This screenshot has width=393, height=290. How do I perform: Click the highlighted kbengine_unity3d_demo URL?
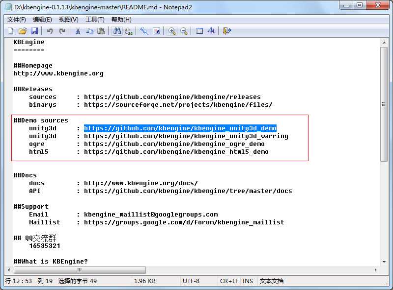click(x=180, y=128)
